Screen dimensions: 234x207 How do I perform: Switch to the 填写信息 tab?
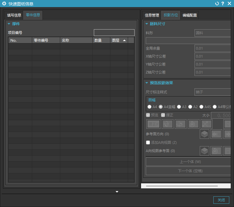tap(14, 15)
